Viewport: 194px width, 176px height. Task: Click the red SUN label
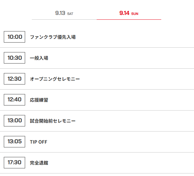pos(135,14)
